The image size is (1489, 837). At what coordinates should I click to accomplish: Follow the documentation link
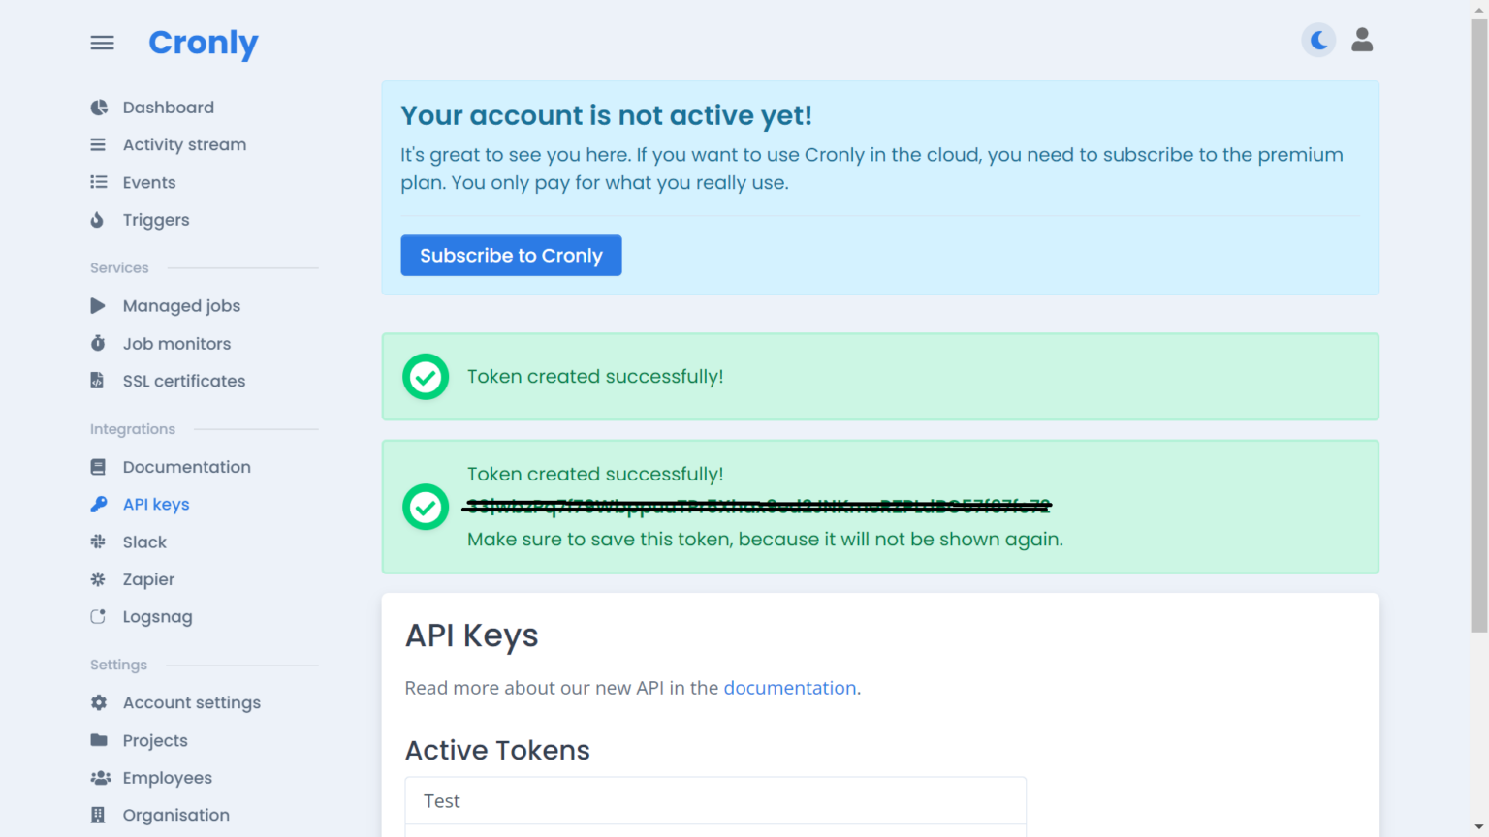tap(789, 688)
